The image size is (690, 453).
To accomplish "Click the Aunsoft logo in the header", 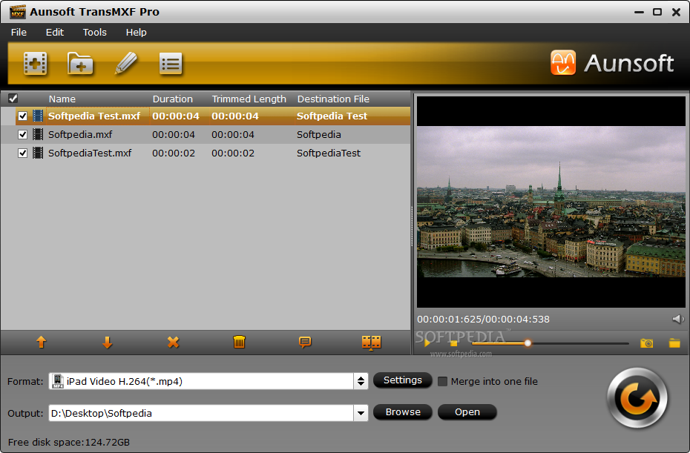I will (x=611, y=63).
